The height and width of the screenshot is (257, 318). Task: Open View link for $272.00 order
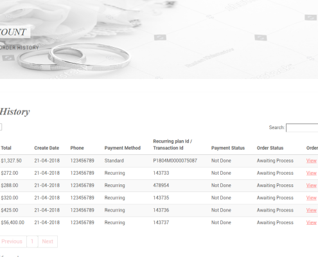point(312,173)
